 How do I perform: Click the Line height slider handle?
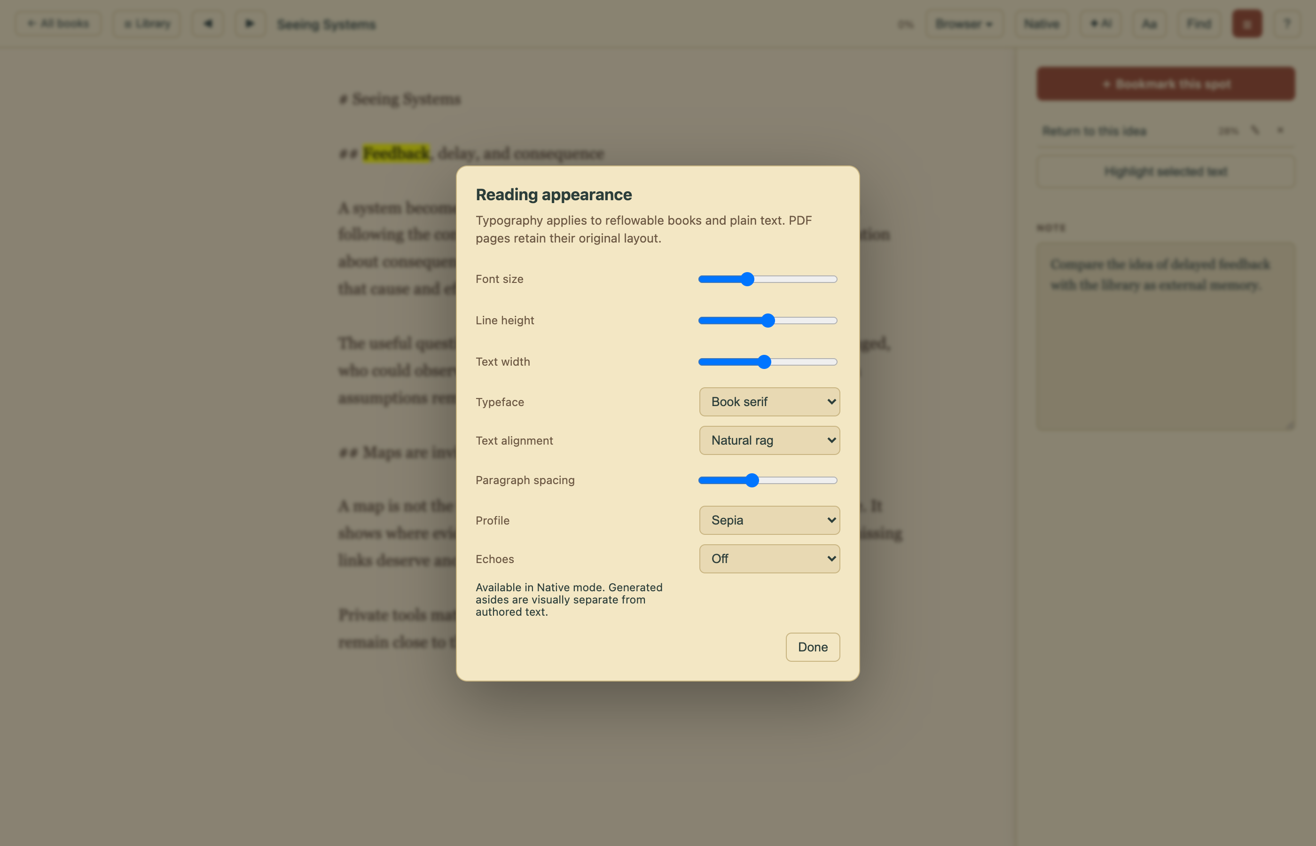tap(768, 320)
